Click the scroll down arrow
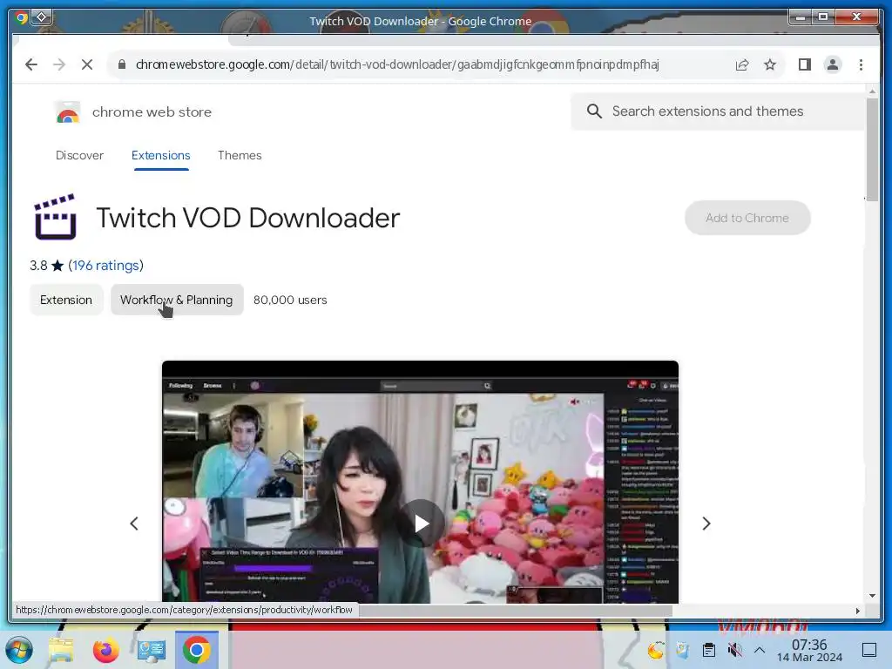The width and height of the screenshot is (892, 669). click(x=872, y=596)
